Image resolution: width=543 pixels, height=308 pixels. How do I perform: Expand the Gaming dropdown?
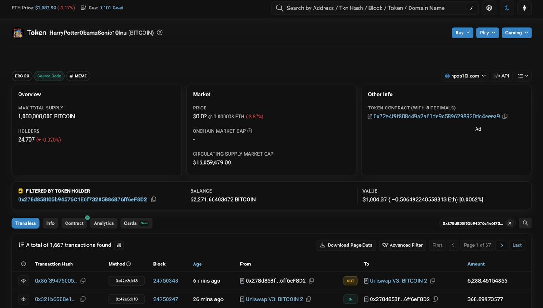click(516, 33)
